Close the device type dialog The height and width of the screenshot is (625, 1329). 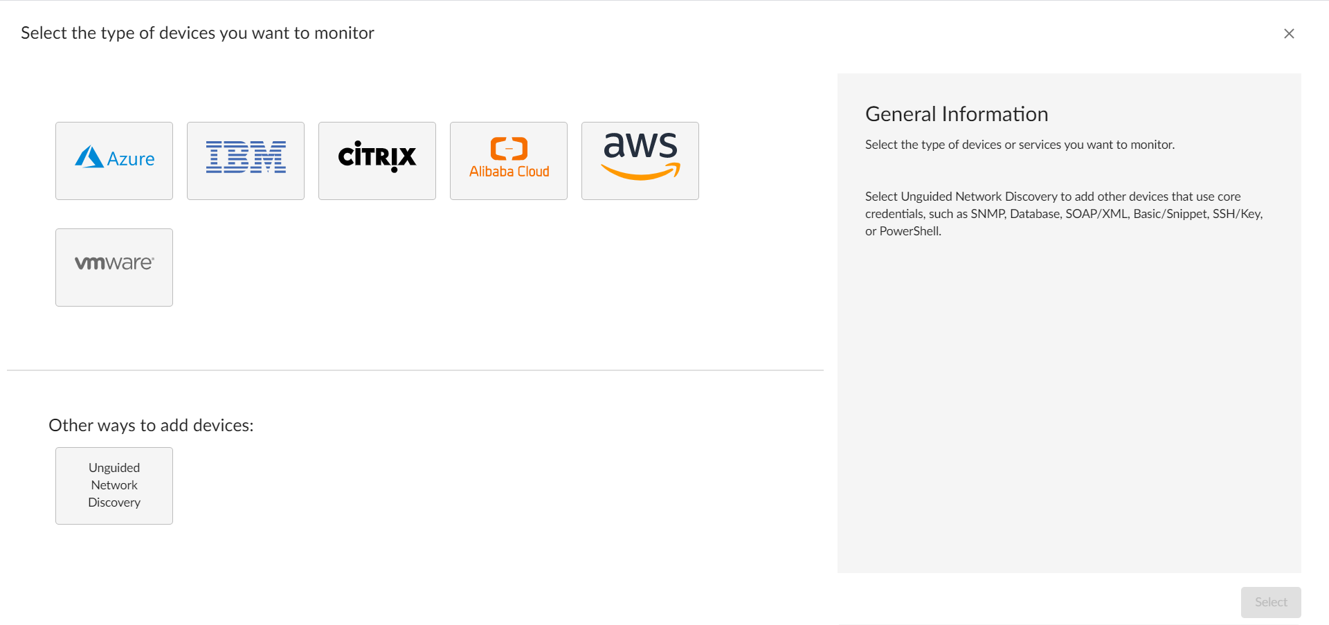tap(1289, 33)
